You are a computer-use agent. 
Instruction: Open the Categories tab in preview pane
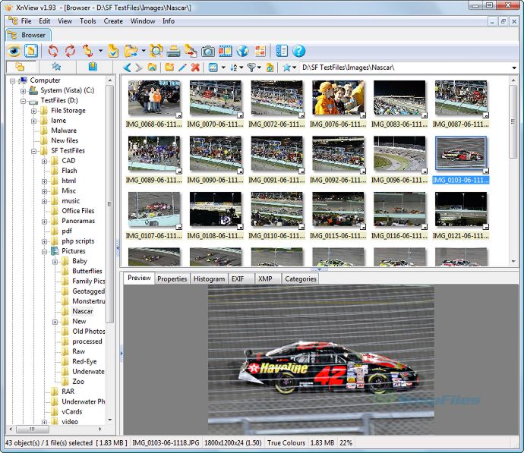point(301,278)
